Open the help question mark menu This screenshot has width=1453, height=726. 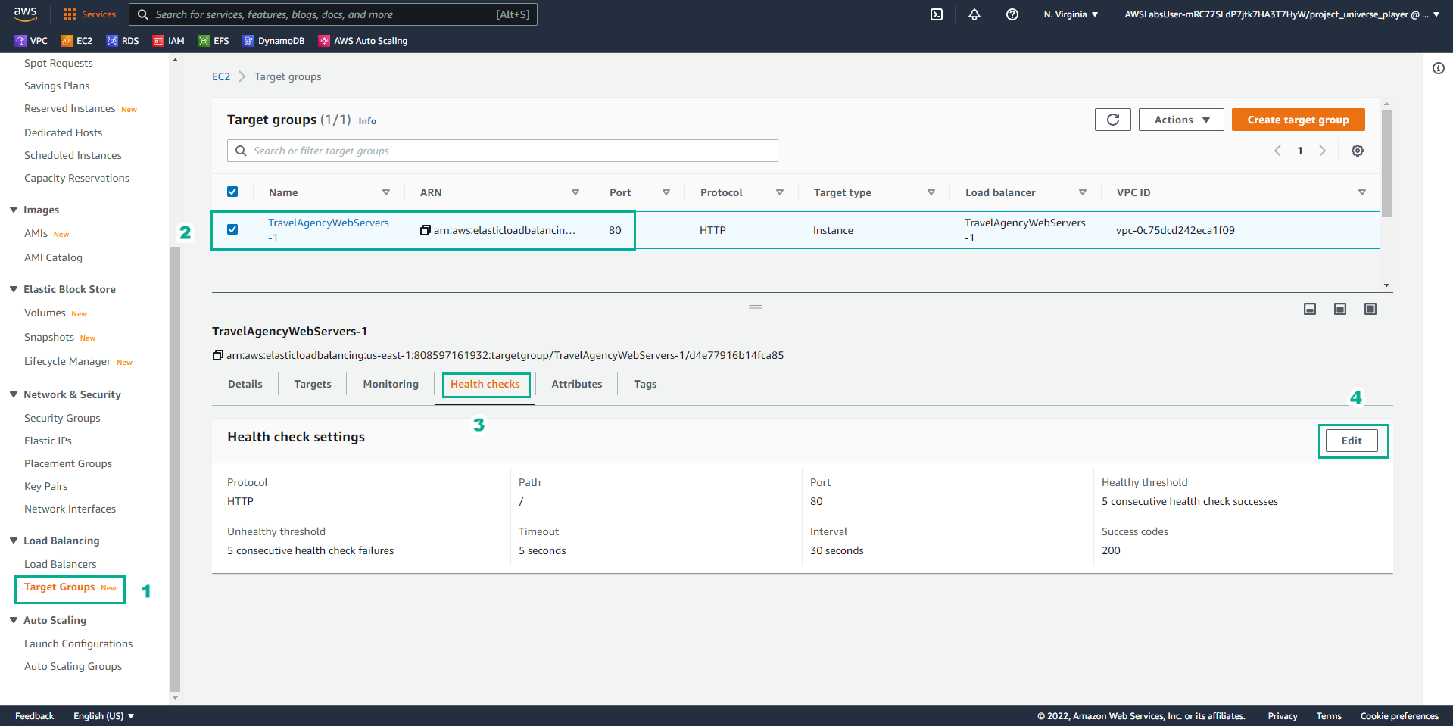coord(1012,14)
